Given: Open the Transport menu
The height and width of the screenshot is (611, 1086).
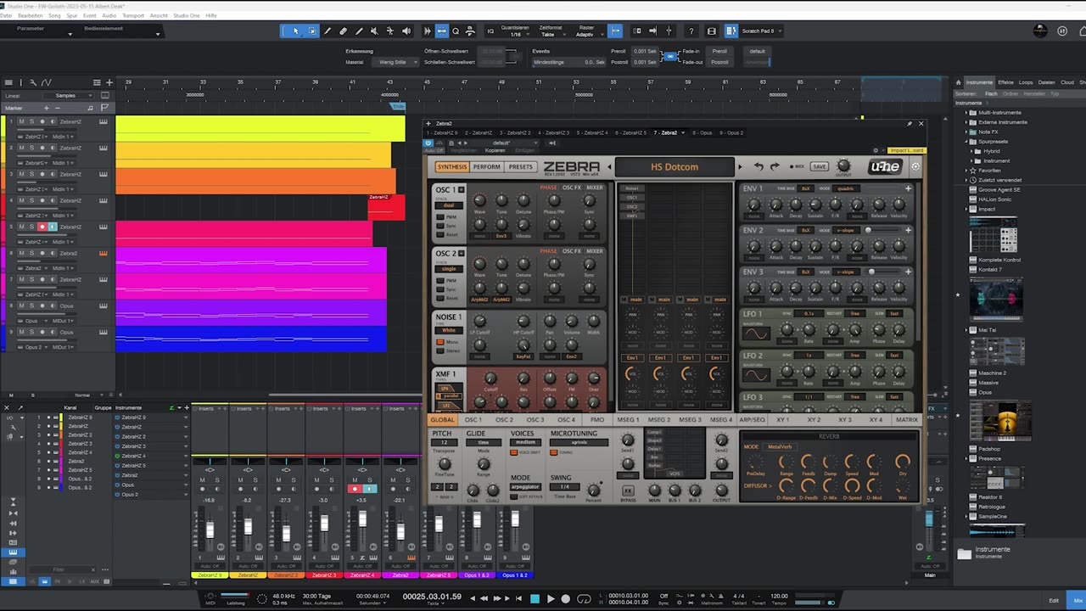Looking at the screenshot, I should [133, 15].
